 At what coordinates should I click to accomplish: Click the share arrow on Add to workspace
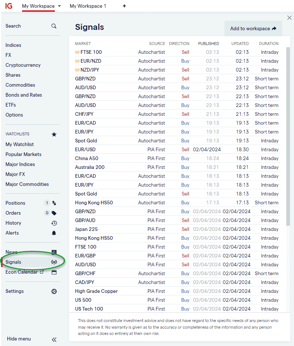pos(274,28)
